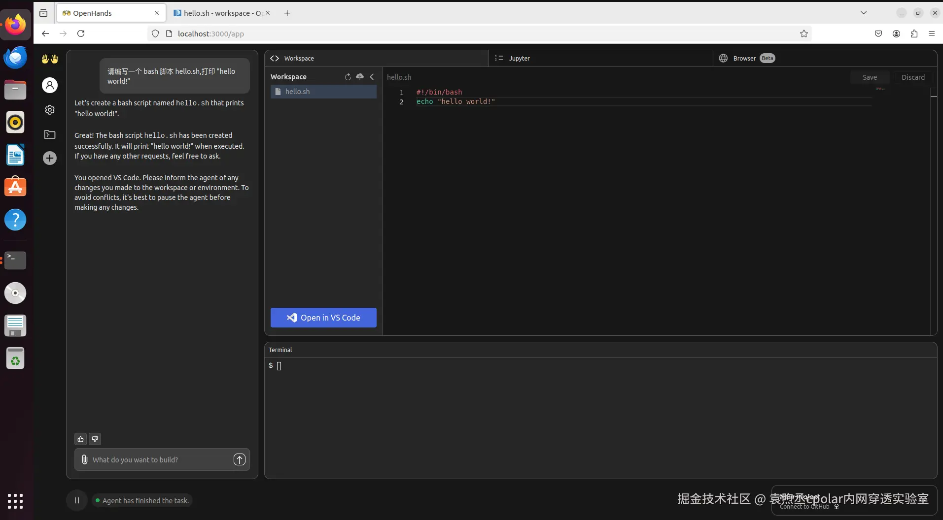The height and width of the screenshot is (520, 943).
Task: Collapse the Workspace file panel
Action: click(372, 77)
